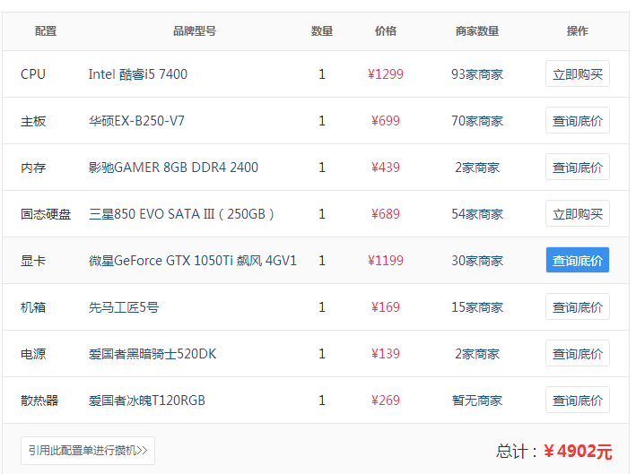Image resolution: width=636 pixels, height=474 pixels.
Task: Click 查询底价 button for 内存 row
Action: coord(577,167)
